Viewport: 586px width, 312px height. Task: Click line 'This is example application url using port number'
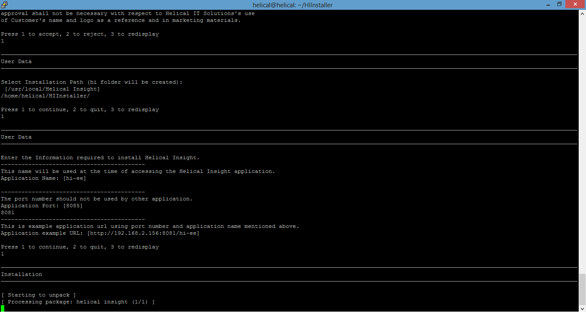(x=150, y=226)
